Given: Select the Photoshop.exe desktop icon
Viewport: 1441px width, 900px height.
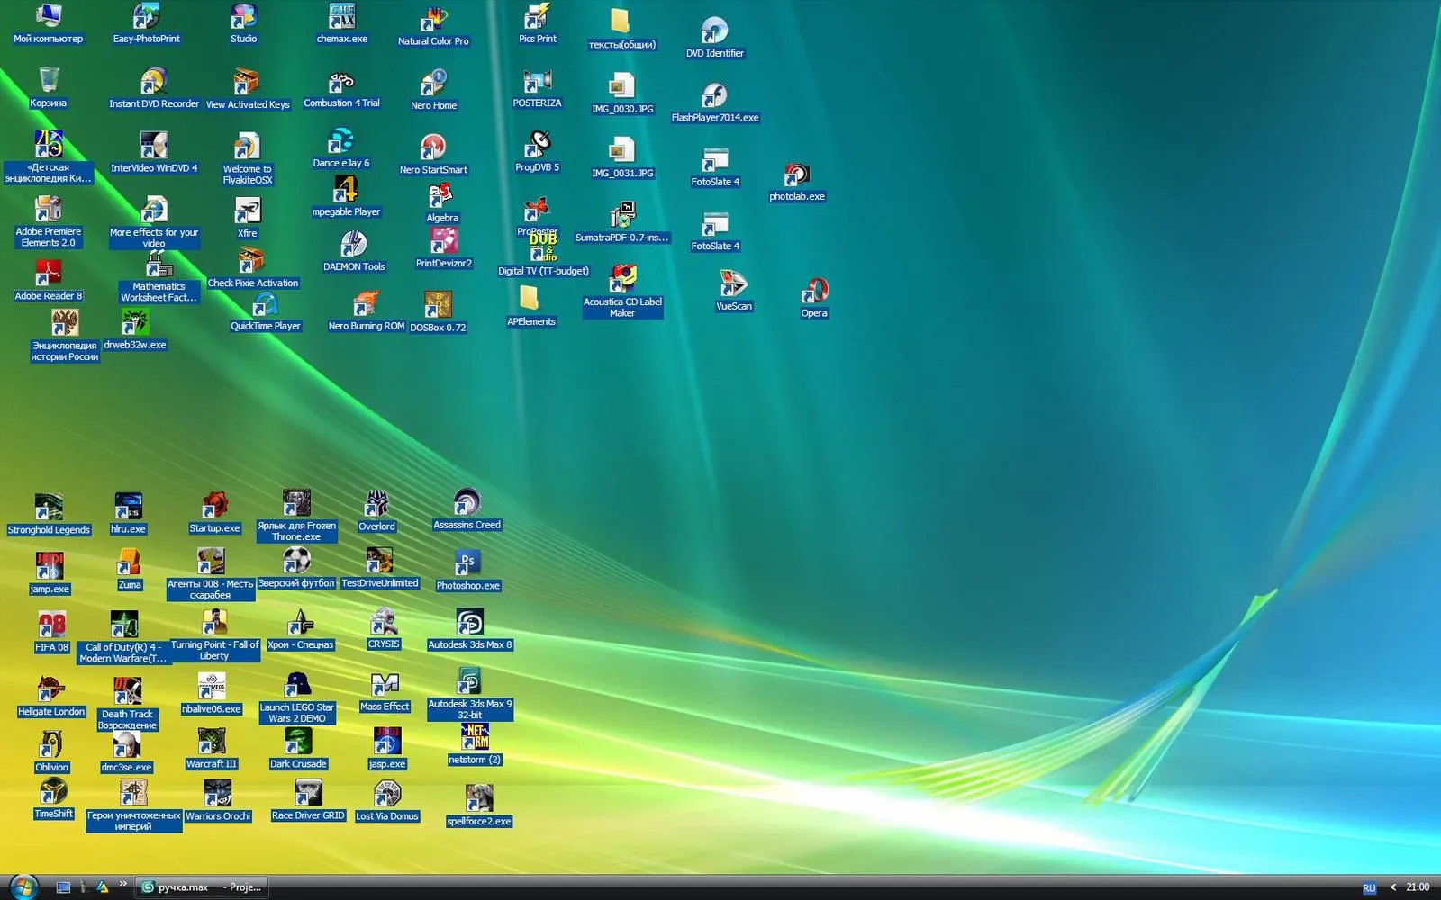Looking at the screenshot, I should [467, 571].
